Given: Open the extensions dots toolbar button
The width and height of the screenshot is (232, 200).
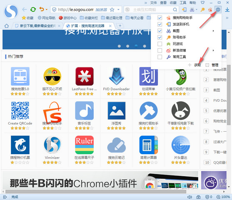Looking at the screenshot, I should pos(218,10).
